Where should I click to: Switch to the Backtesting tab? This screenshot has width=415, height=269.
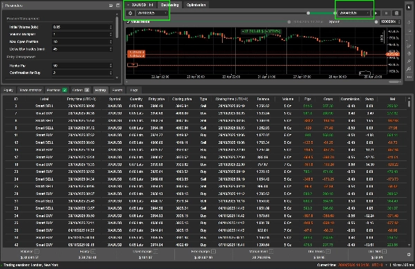pyautogui.click(x=169, y=5)
